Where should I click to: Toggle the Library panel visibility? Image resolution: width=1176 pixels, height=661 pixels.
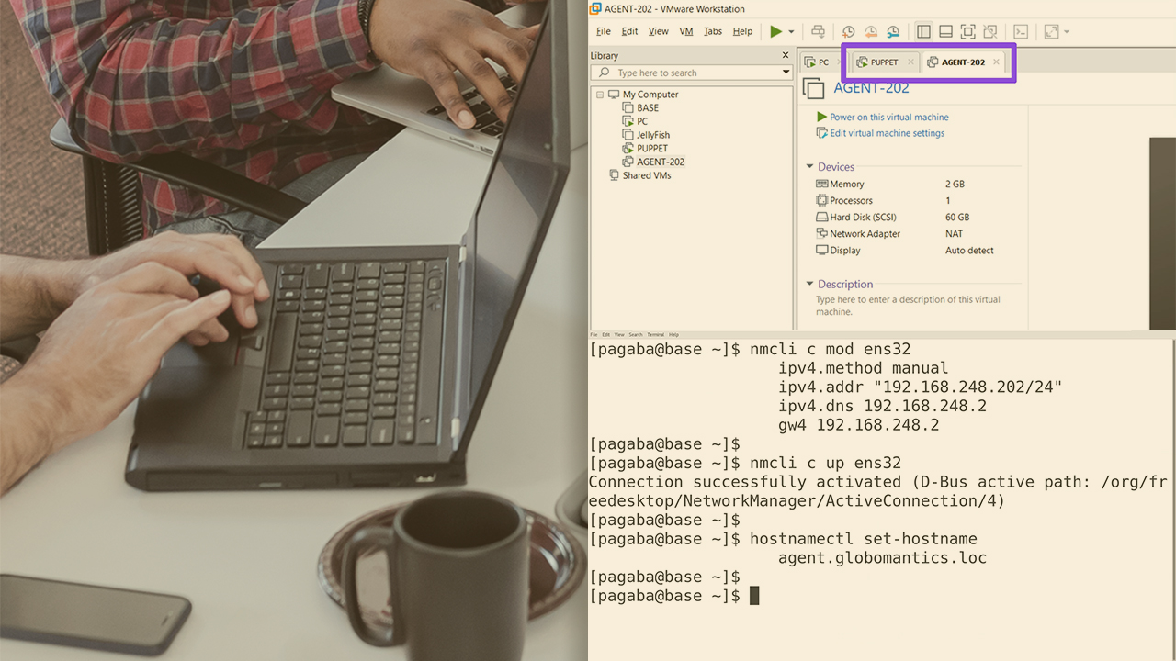923,30
